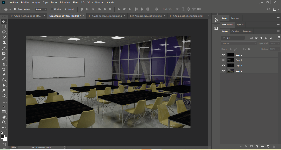Image resolution: width=281 pixels, height=150 pixels.
Task: Select the Quick Selection tool
Action: 4,37
